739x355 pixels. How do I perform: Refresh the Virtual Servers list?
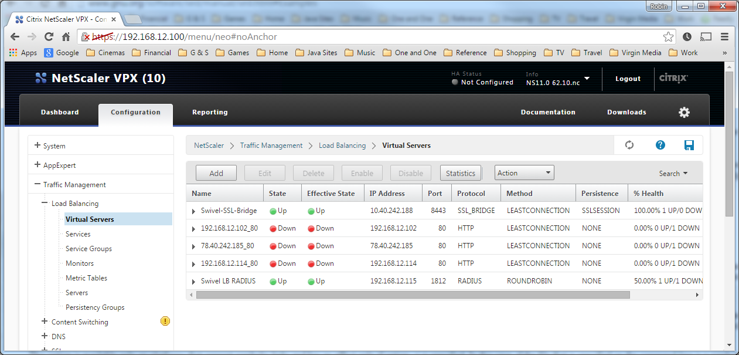[629, 145]
